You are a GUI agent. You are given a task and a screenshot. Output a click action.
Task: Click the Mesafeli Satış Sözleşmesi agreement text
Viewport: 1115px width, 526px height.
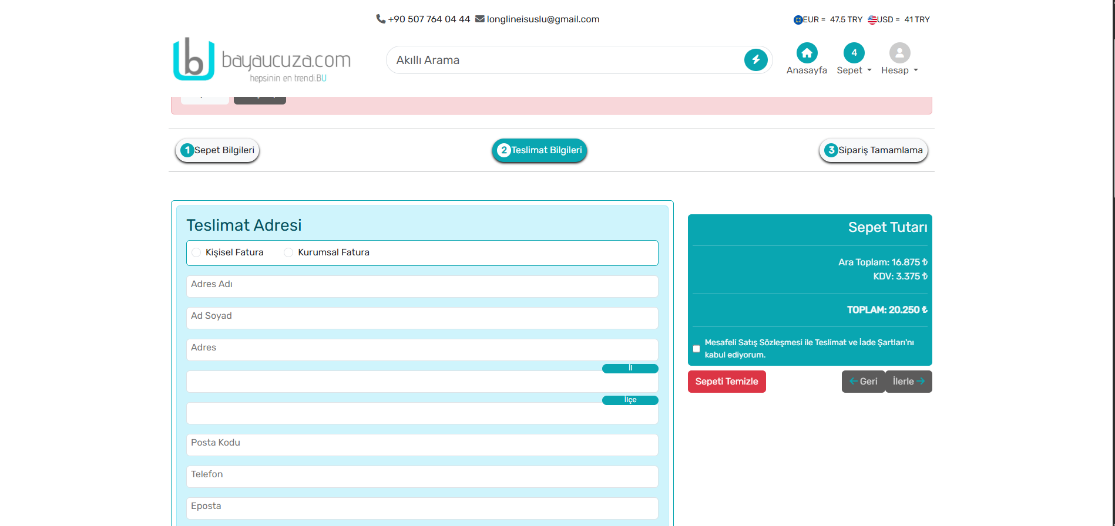click(809, 349)
